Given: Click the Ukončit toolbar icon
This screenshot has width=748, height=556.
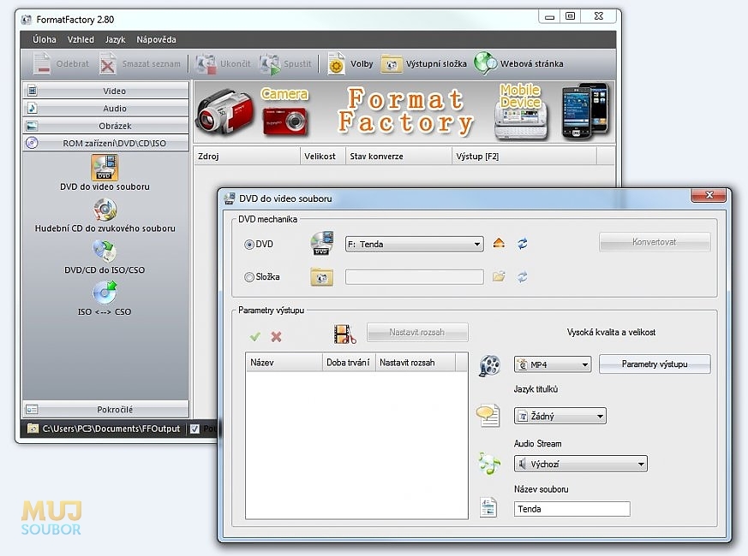Looking at the screenshot, I should tap(206, 64).
